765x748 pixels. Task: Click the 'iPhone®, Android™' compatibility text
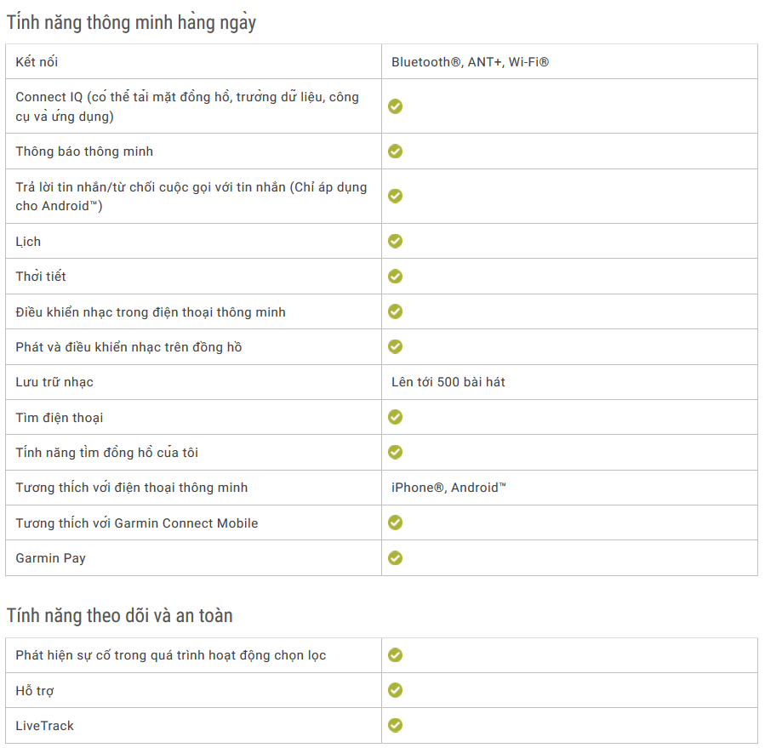[448, 488]
